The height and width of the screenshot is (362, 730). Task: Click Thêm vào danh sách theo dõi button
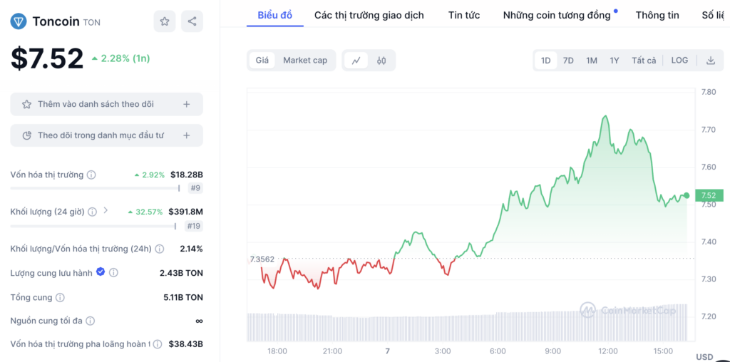click(x=107, y=104)
